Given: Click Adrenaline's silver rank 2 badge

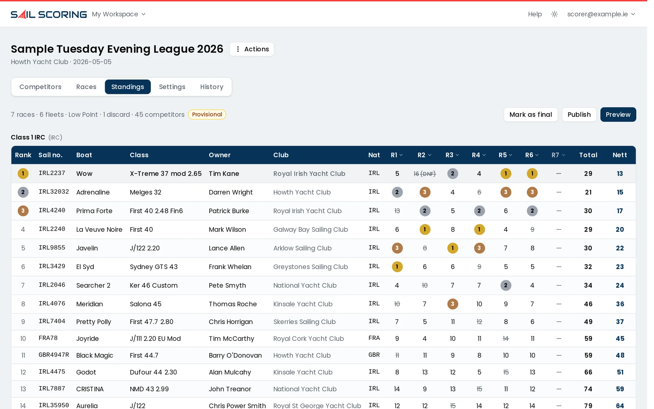Looking at the screenshot, I should pyautogui.click(x=23, y=192).
